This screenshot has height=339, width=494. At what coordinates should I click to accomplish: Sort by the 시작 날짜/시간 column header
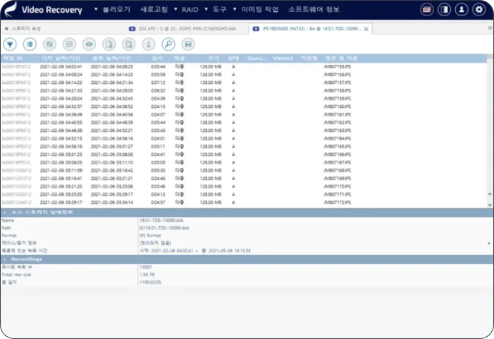[x=55, y=58]
